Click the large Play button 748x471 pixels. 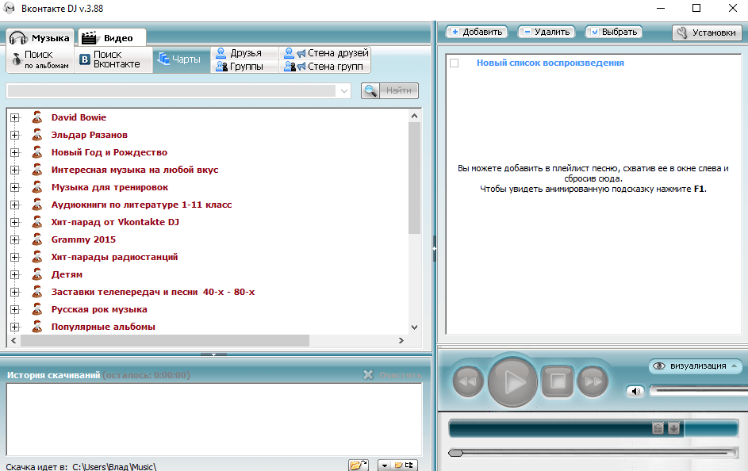512,382
